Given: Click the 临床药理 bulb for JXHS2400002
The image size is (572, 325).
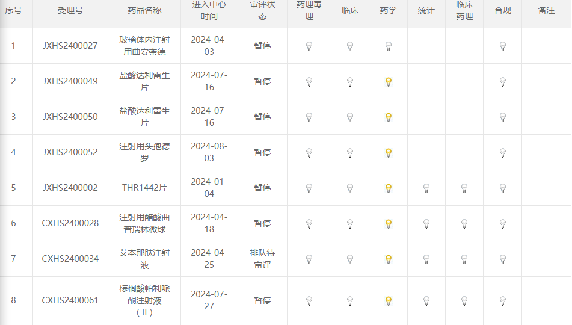Looking at the screenshot, I should click(x=464, y=188).
